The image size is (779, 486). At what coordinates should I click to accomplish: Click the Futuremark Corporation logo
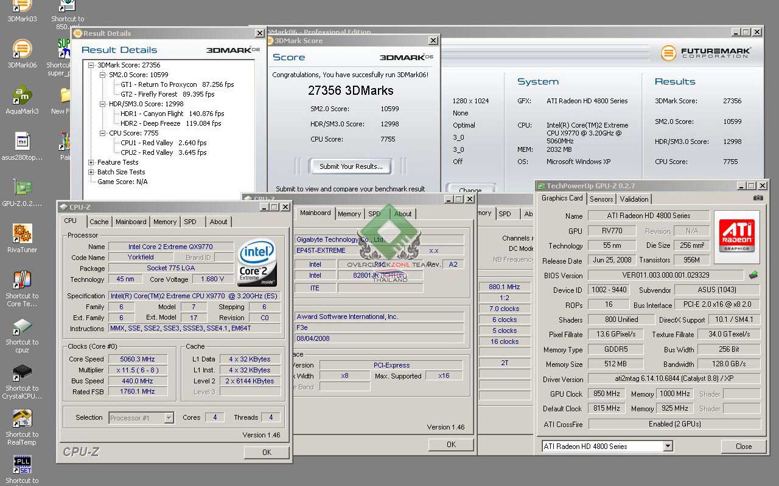point(706,53)
